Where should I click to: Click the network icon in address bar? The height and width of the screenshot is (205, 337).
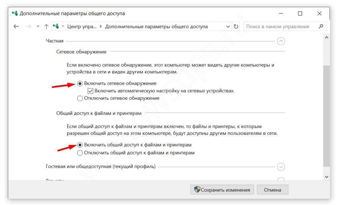55,26
